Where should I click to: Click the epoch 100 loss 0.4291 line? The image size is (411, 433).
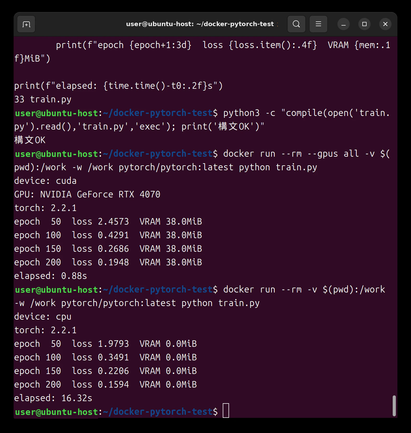coord(108,235)
